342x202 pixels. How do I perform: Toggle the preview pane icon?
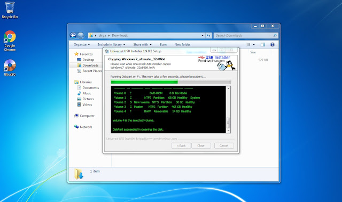coord(263,44)
